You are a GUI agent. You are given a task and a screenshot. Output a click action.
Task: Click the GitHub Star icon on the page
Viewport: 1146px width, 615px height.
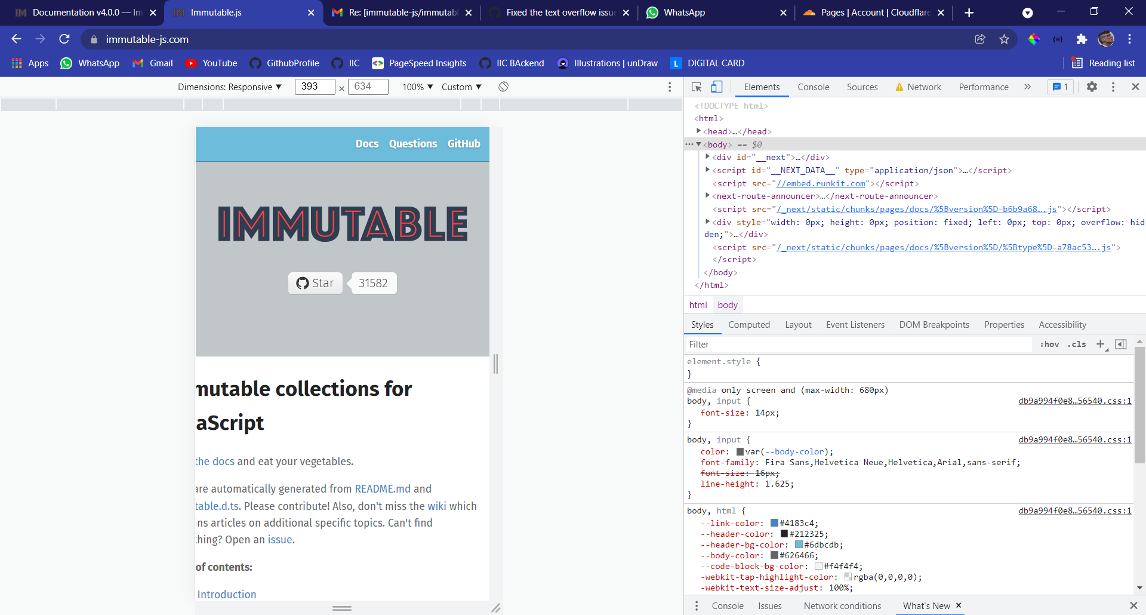(303, 283)
